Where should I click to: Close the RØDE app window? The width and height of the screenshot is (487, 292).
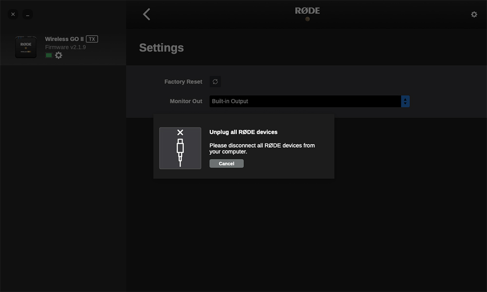13,15
